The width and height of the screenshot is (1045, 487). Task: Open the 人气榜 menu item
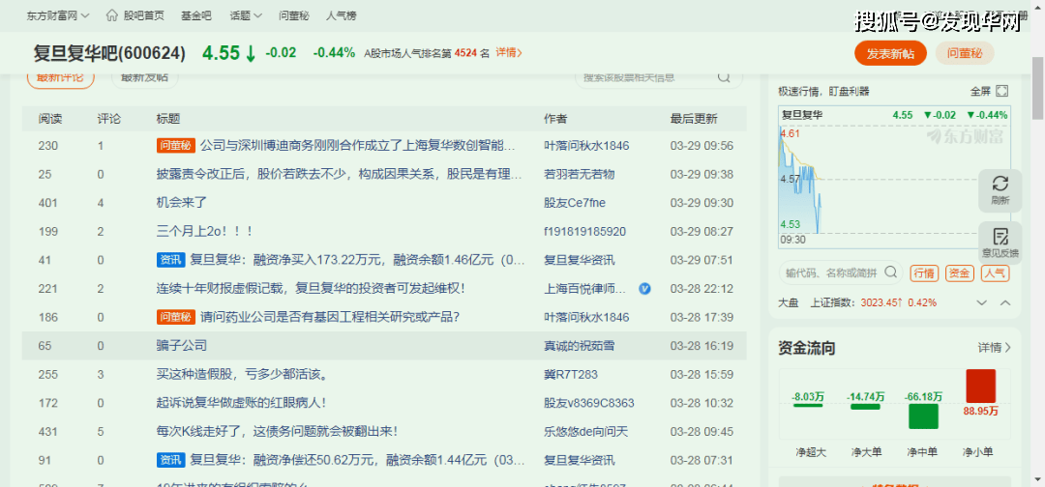[341, 15]
